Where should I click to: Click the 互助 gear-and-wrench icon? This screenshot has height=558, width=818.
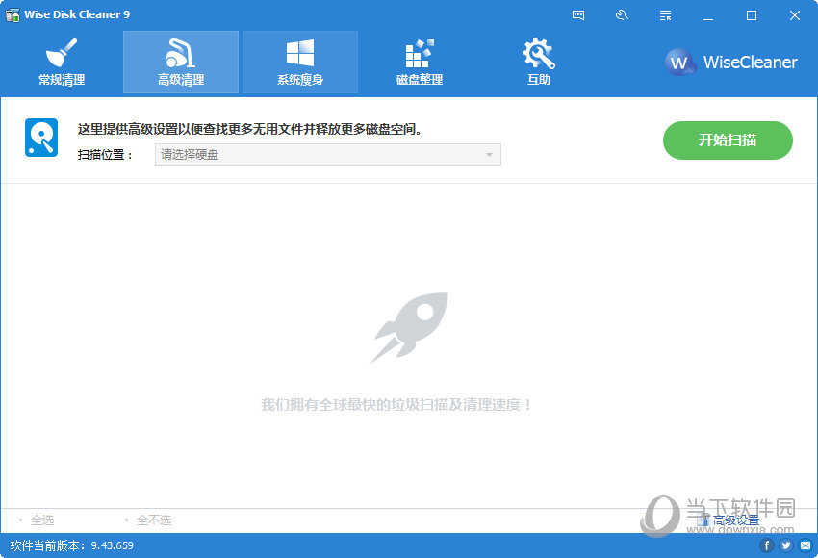(x=538, y=54)
